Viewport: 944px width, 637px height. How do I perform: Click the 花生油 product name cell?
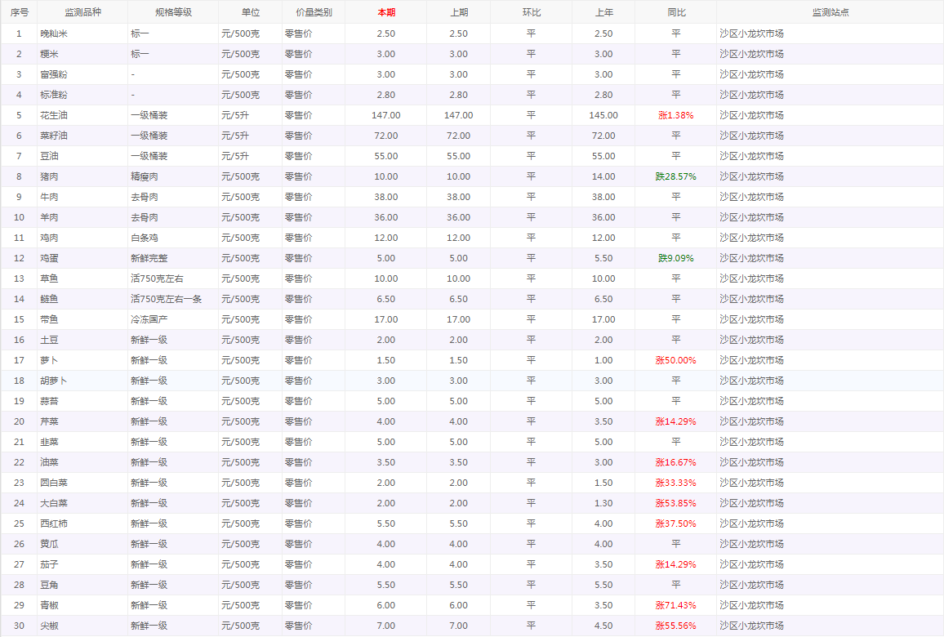(x=55, y=115)
